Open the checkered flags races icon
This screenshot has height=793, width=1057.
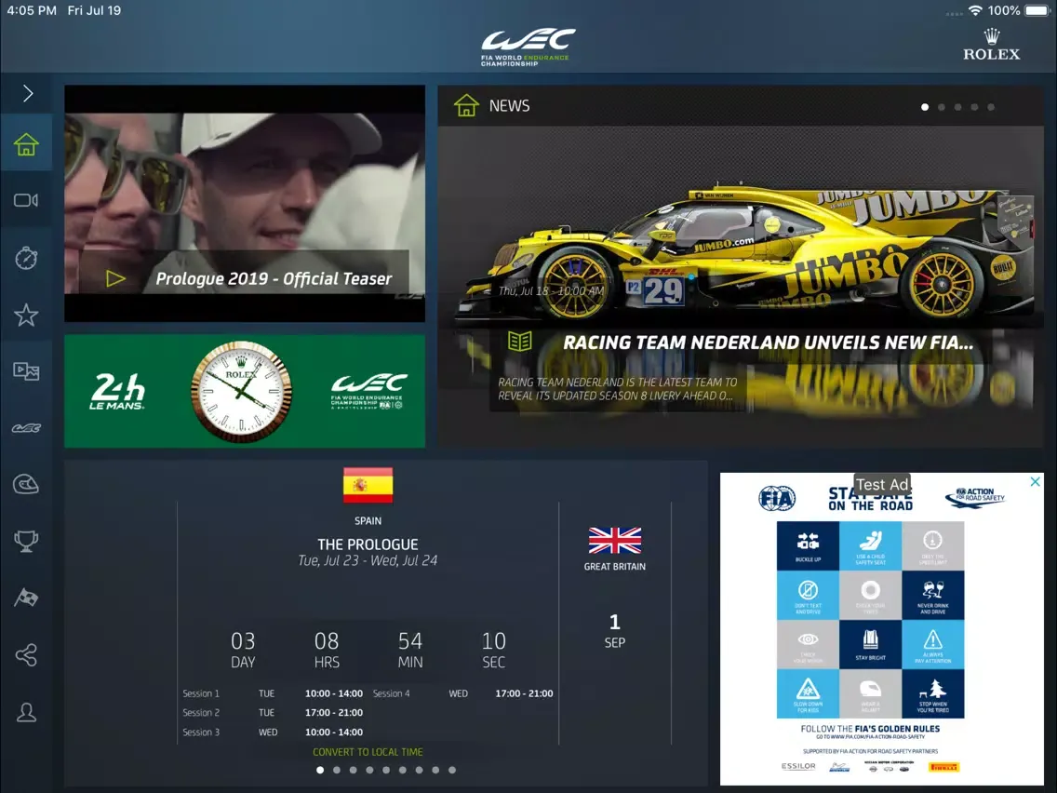click(x=26, y=598)
